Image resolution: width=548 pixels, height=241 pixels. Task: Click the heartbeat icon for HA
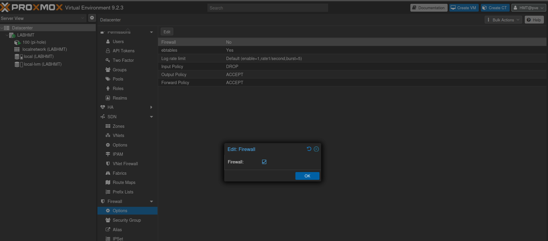click(103, 107)
